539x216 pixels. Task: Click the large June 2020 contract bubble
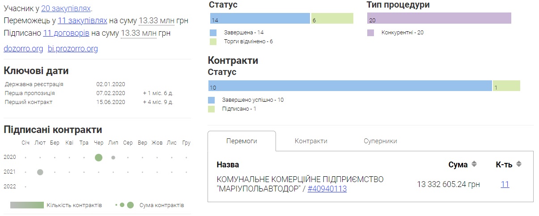(98, 158)
